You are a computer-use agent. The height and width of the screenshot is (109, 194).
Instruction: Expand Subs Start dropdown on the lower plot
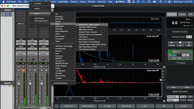[x=153, y=71]
